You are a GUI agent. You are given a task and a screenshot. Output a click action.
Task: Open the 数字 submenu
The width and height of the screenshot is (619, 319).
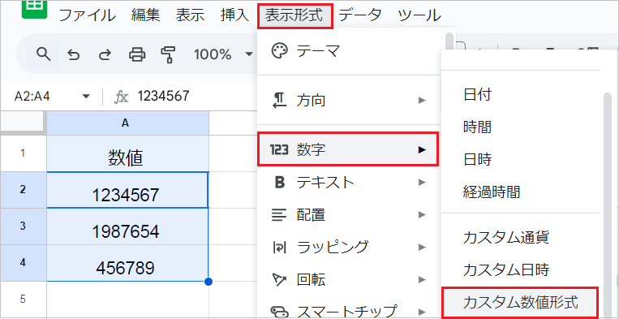click(348, 149)
